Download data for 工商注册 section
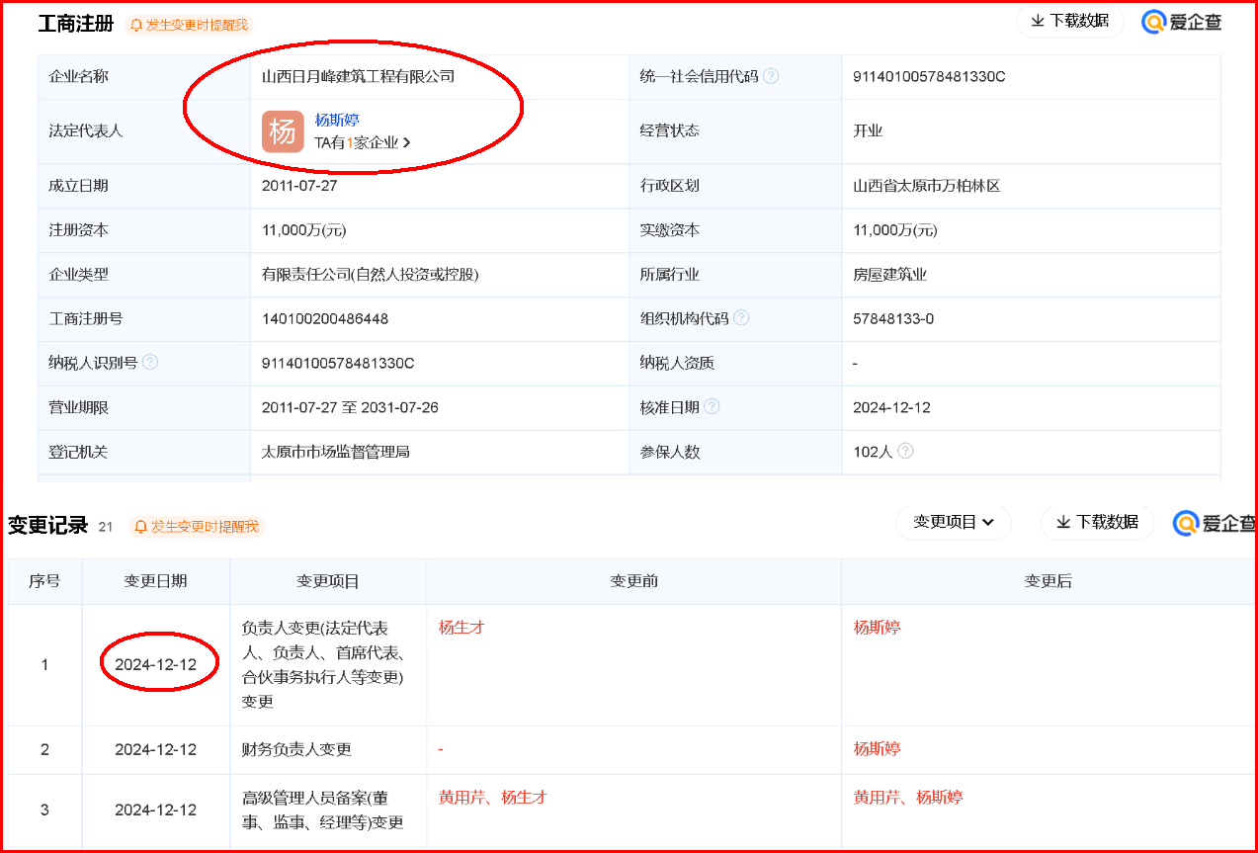The image size is (1258, 853). point(1069,21)
